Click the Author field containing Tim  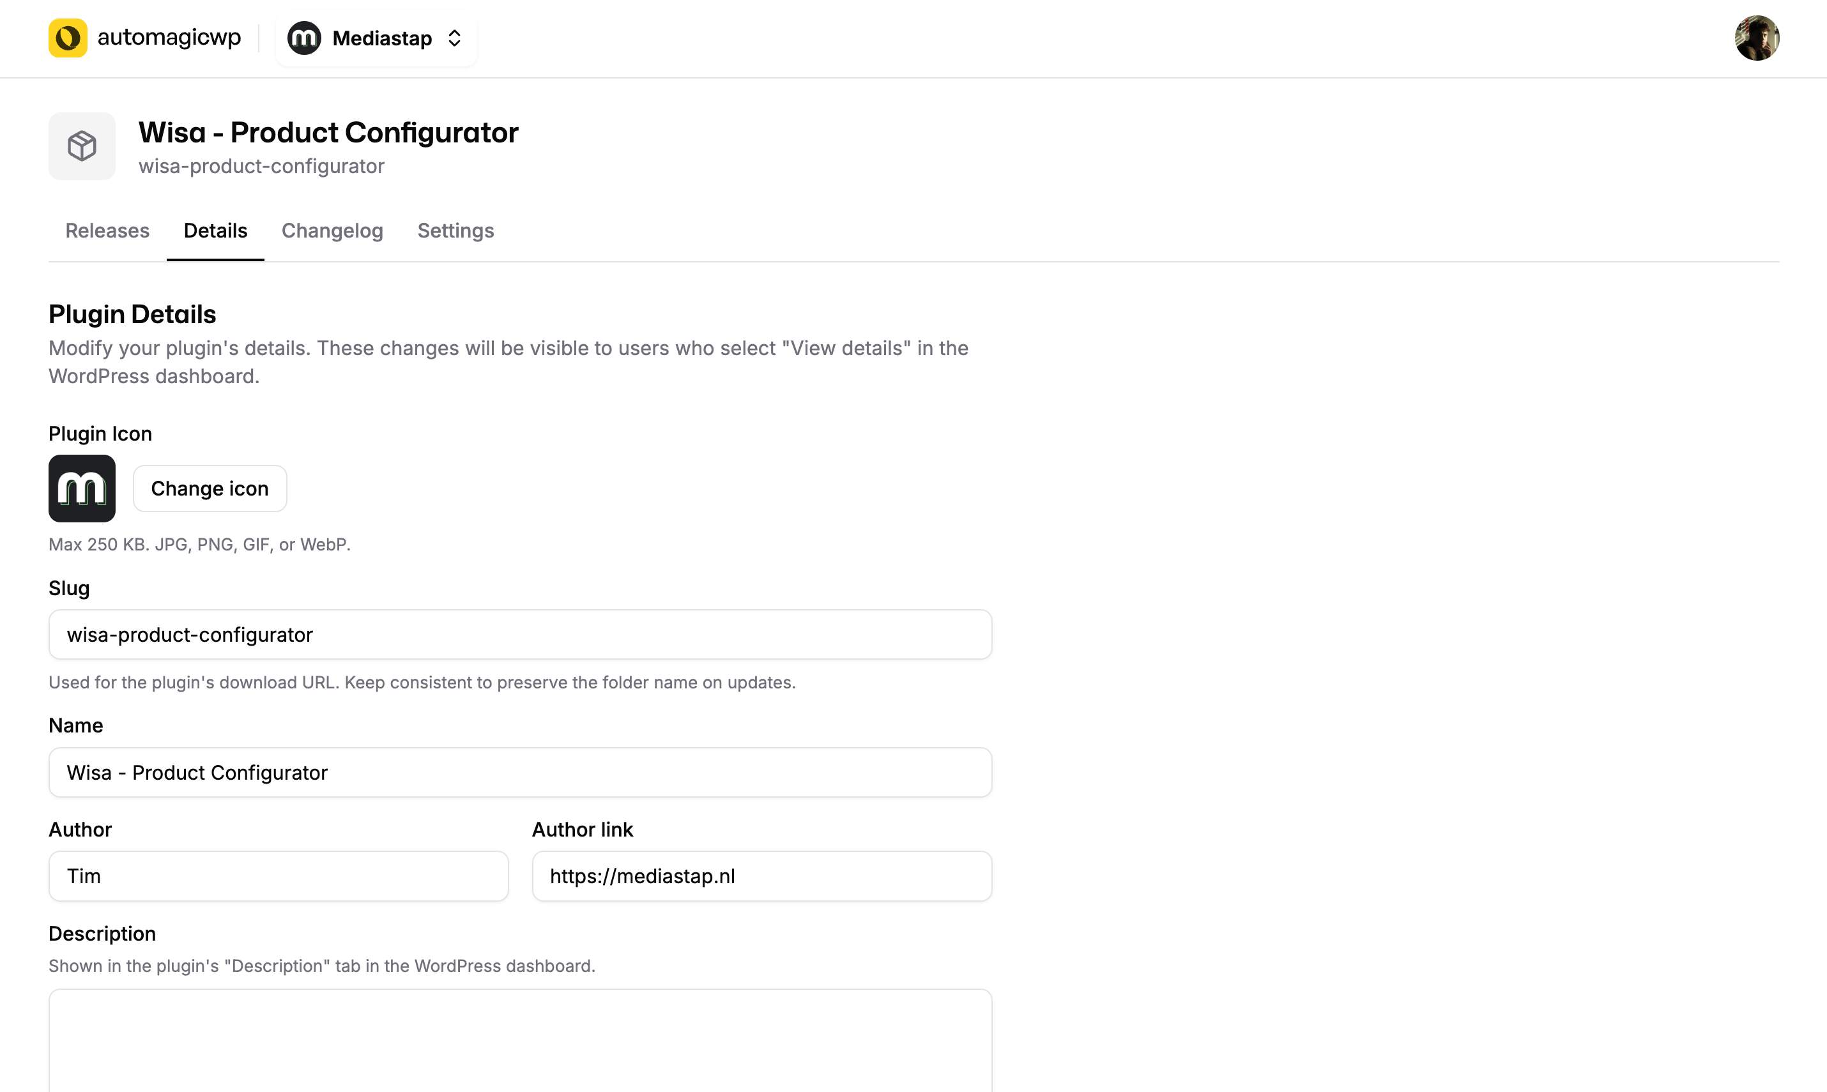tap(279, 876)
